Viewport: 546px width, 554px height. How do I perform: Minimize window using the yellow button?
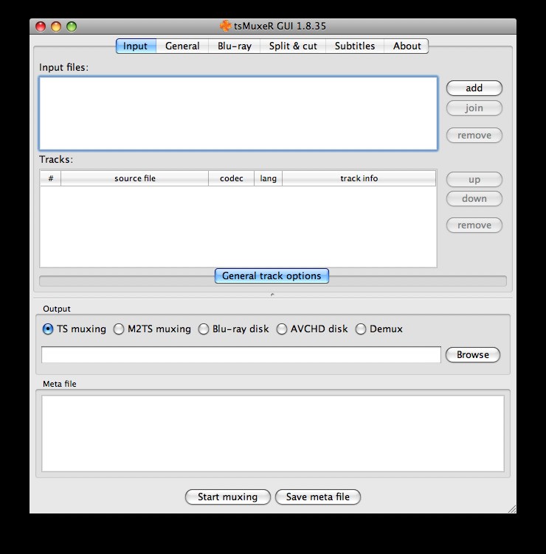click(x=56, y=27)
